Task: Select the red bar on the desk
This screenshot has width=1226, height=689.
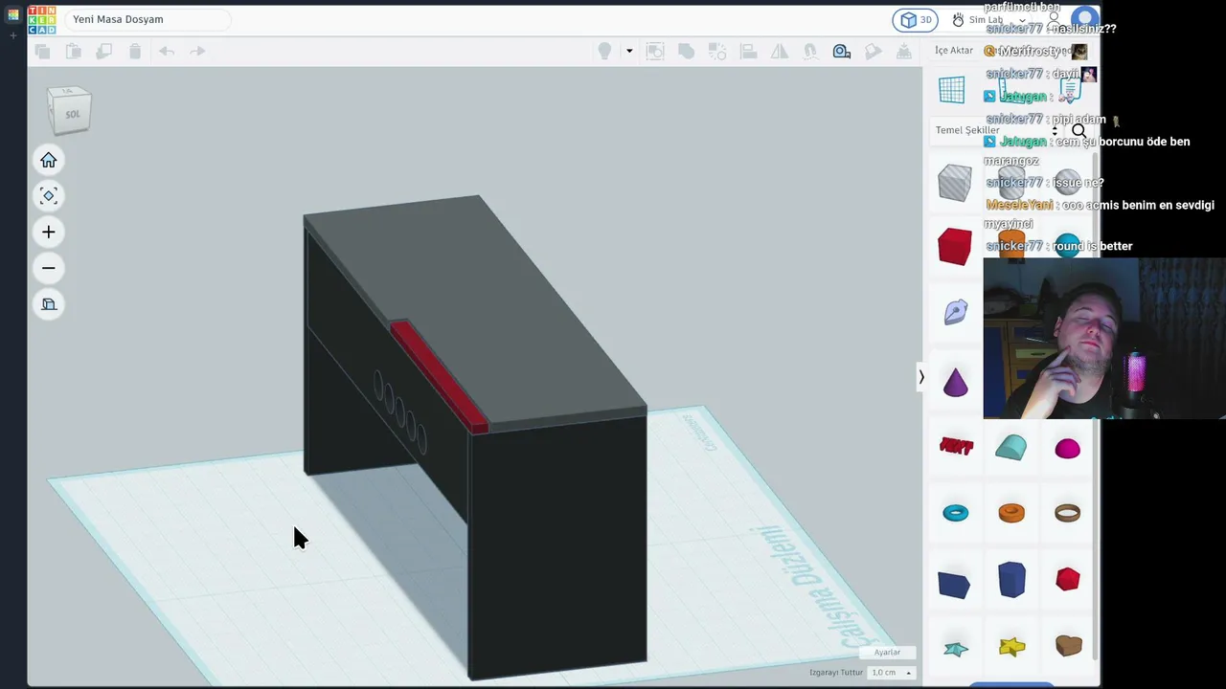Action: 439,376
